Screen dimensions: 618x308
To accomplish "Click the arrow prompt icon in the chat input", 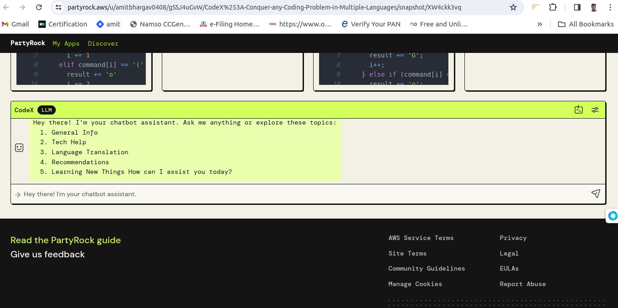I will pyautogui.click(x=18, y=194).
